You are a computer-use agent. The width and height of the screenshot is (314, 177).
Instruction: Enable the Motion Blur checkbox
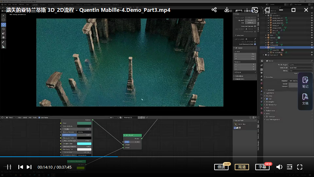click(267, 105)
